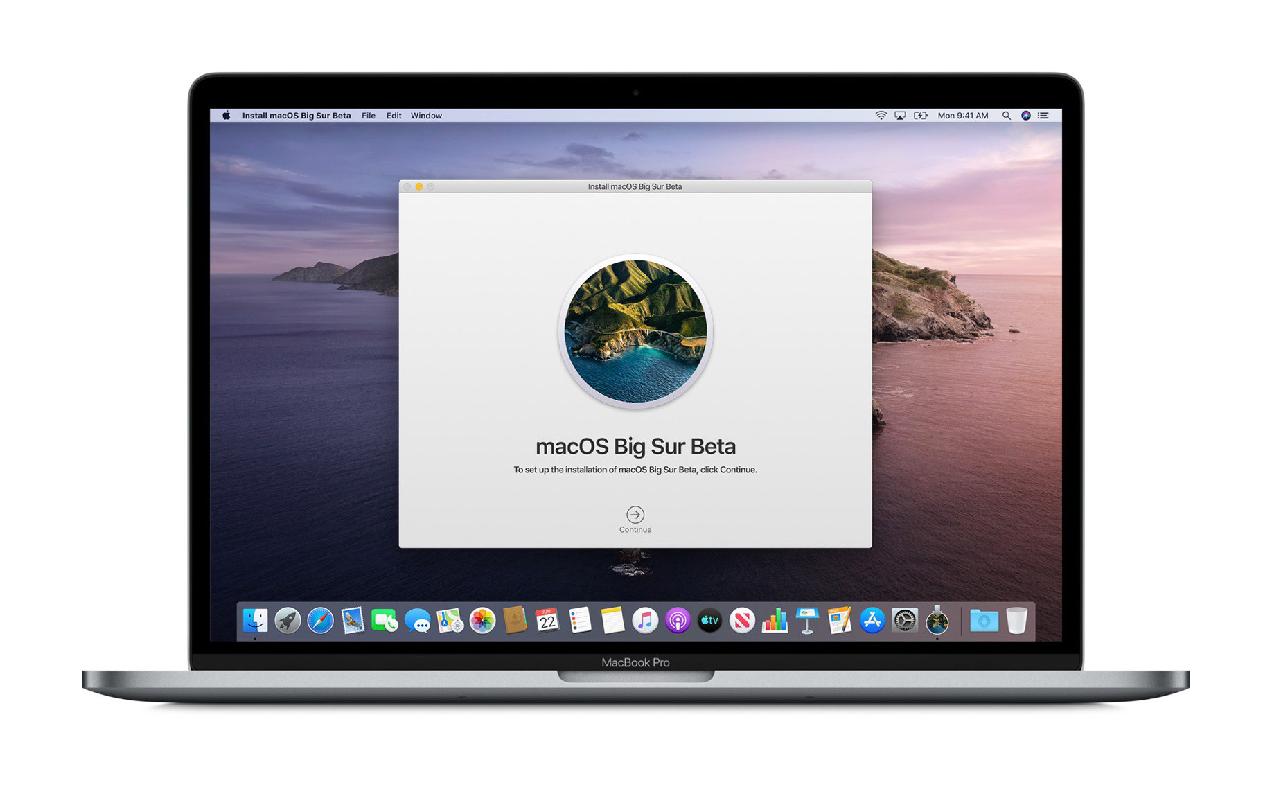
Task: Open the Window menu
Action: [x=426, y=116]
